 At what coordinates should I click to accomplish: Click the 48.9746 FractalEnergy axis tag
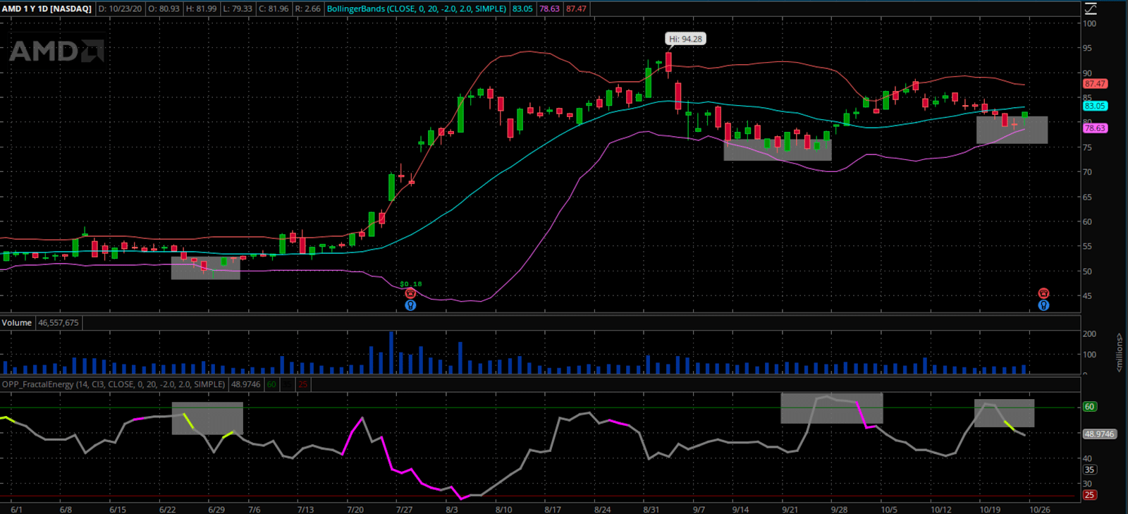click(1100, 434)
